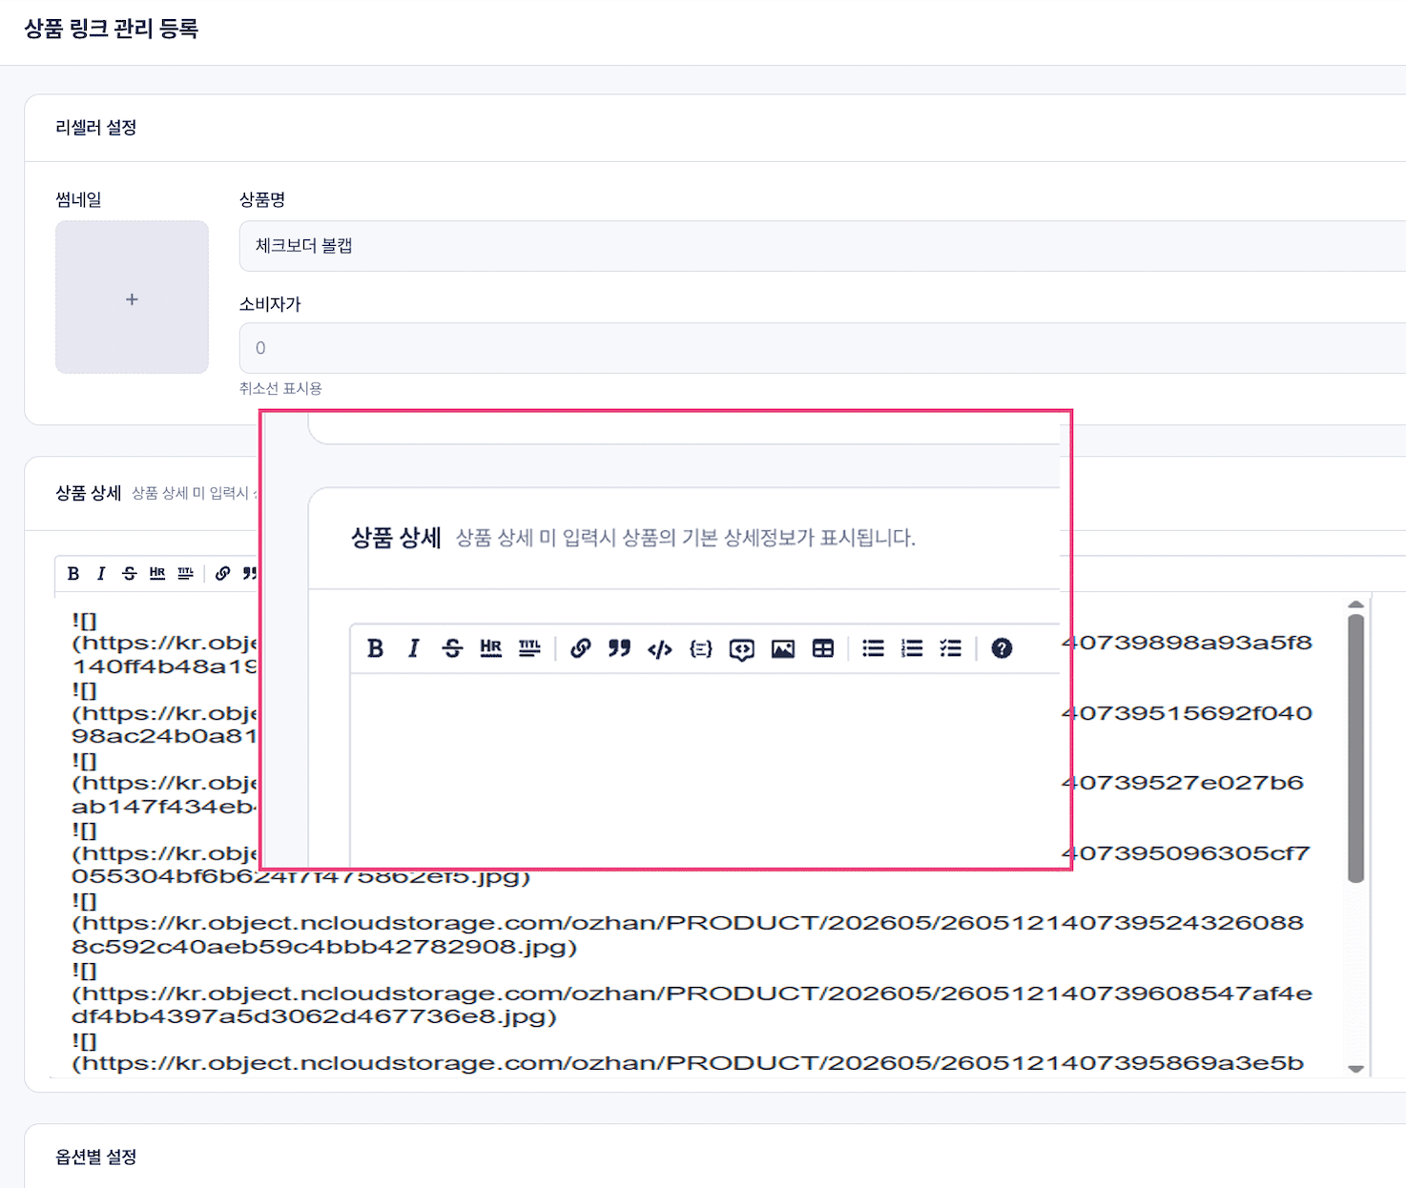Apply numbered list formatting
The image size is (1406, 1188).
click(x=912, y=649)
